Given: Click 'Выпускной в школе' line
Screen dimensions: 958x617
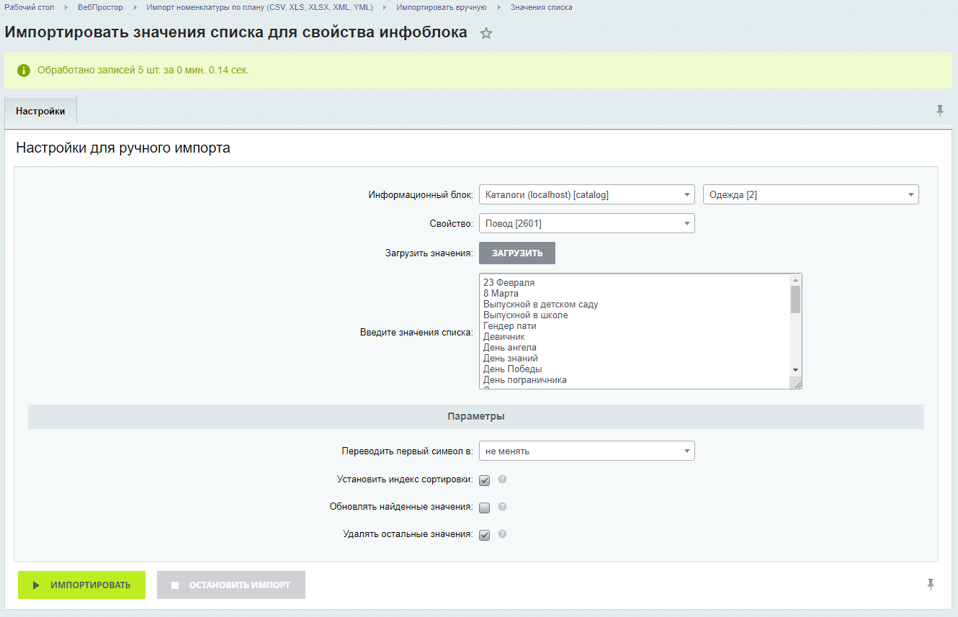Looking at the screenshot, I should pyautogui.click(x=525, y=315).
